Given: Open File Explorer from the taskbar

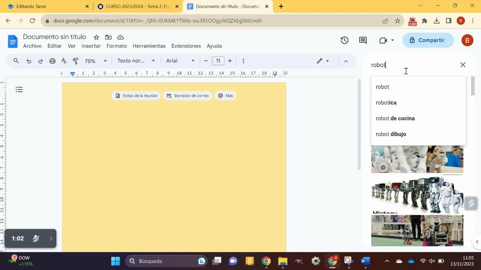Looking at the screenshot, I should click(x=283, y=261).
